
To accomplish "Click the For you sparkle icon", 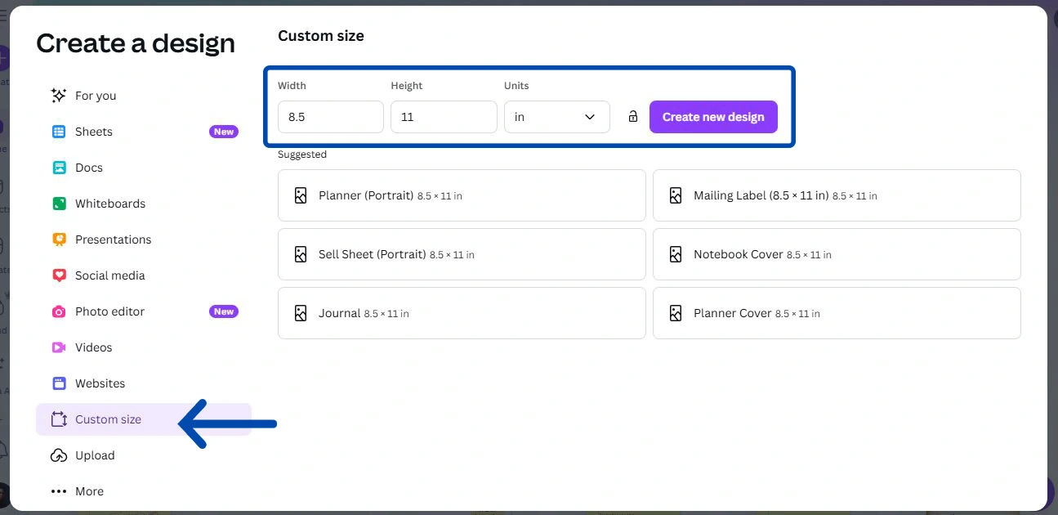I will pyautogui.click(x=59, y=96).
